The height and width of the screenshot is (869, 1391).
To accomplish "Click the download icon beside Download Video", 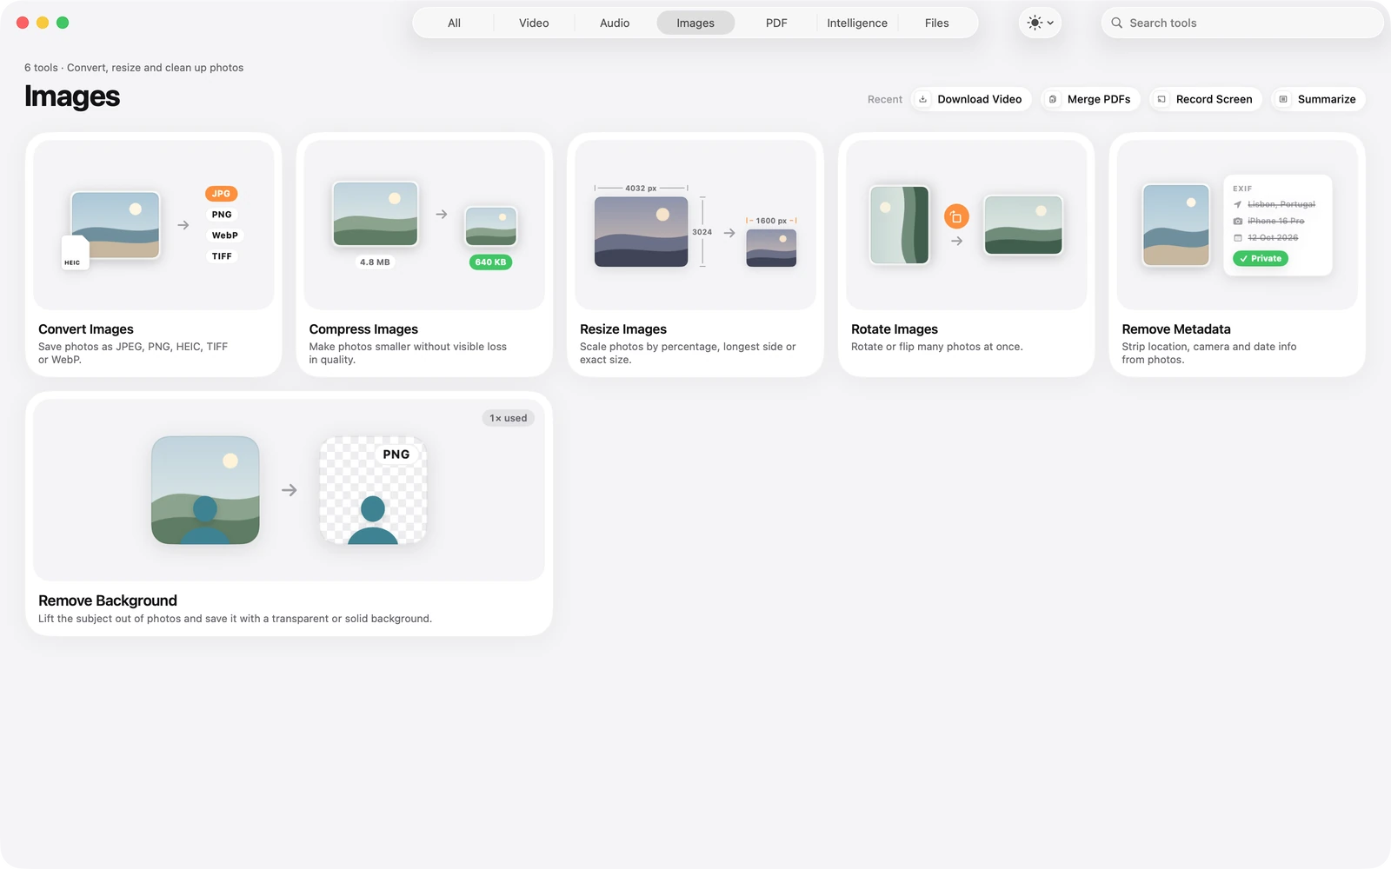I will (x=923, y=99).
